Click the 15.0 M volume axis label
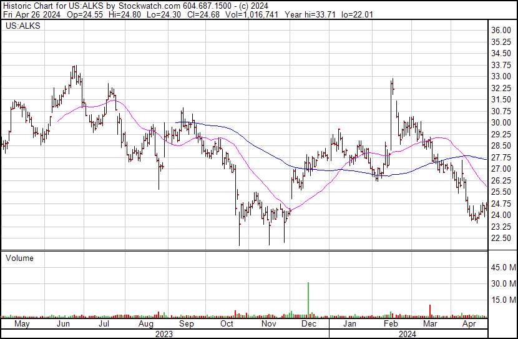 (x=502, y=300)
